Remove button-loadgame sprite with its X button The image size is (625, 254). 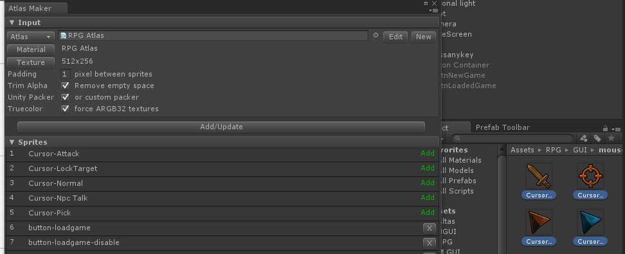pyautogui.click(x=430, y=228)
